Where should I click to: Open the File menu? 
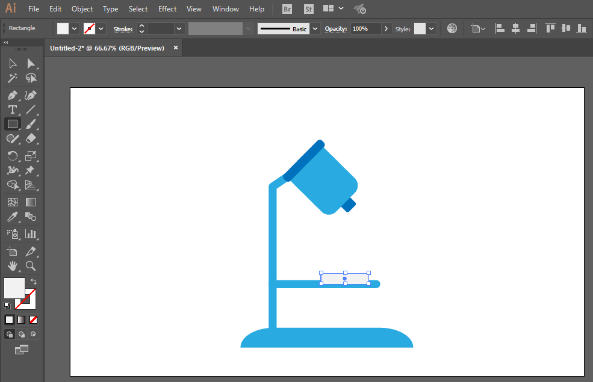pyautogui.click(x=34, y=8)
